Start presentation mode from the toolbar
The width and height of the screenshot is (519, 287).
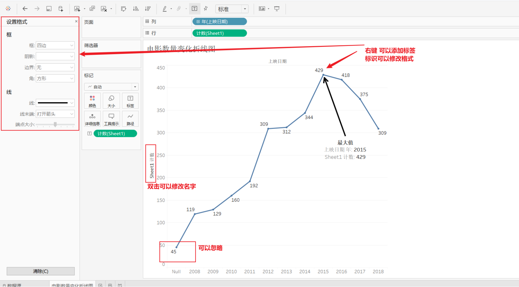point(277,9)
